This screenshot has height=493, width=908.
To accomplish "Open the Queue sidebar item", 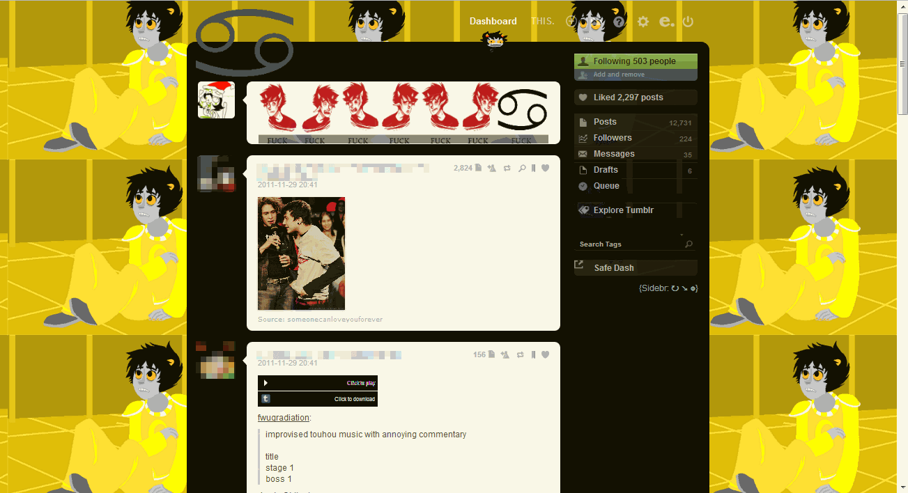I will pyautogui.click(x=636, y=186).
